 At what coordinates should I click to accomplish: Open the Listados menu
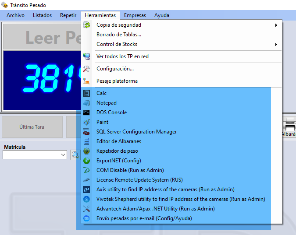coord(42,15)
